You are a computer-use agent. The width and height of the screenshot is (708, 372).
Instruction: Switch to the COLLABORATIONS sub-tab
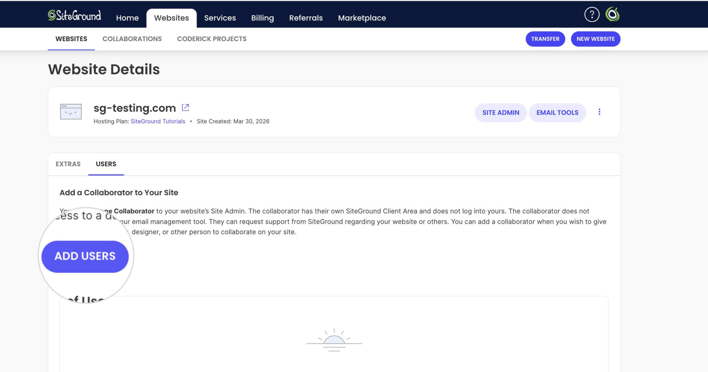[x=132, y=39]
